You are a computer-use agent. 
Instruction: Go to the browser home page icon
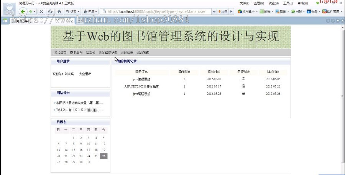click(59, 11)
